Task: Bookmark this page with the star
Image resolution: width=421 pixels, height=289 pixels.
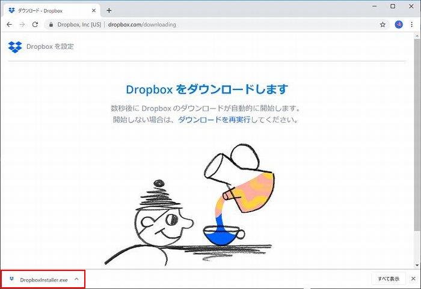Action: (x=383, y=25)
